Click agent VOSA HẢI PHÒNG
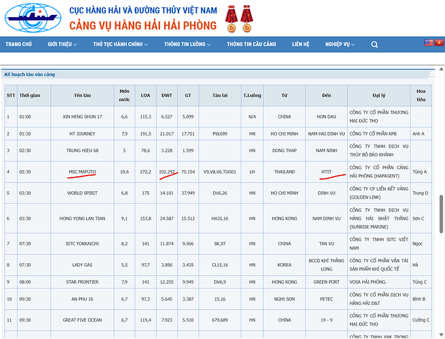Screen dimensions: 445x339 [368, 282]
